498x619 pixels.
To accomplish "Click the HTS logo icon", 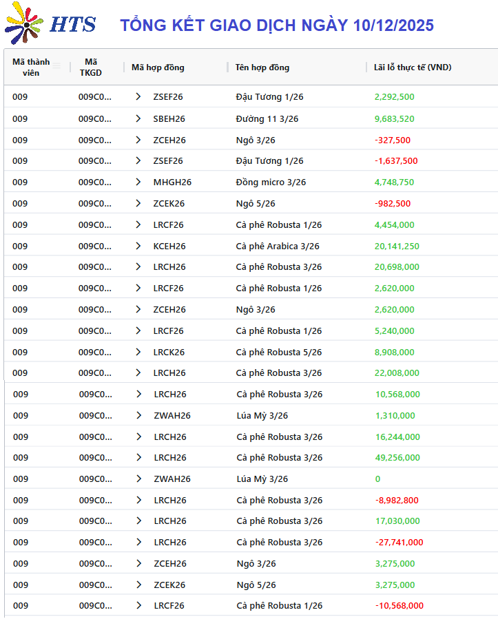I will (24, 24).
